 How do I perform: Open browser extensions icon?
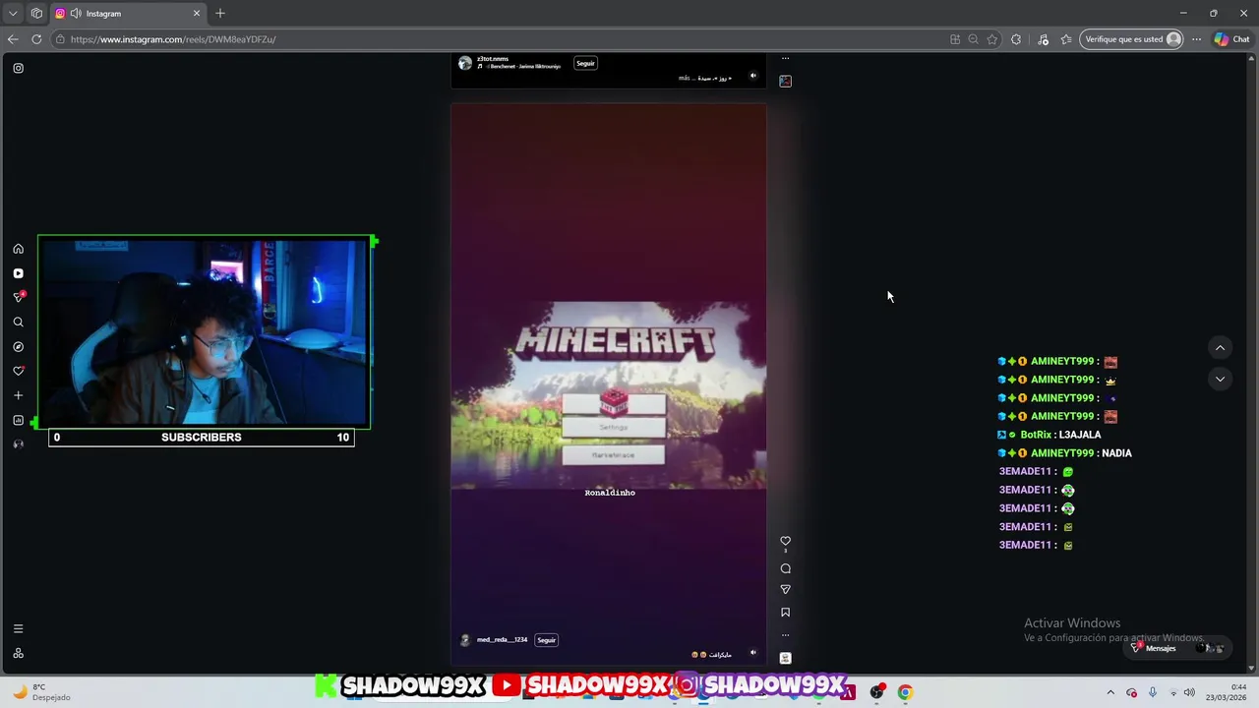(1016, 39)
